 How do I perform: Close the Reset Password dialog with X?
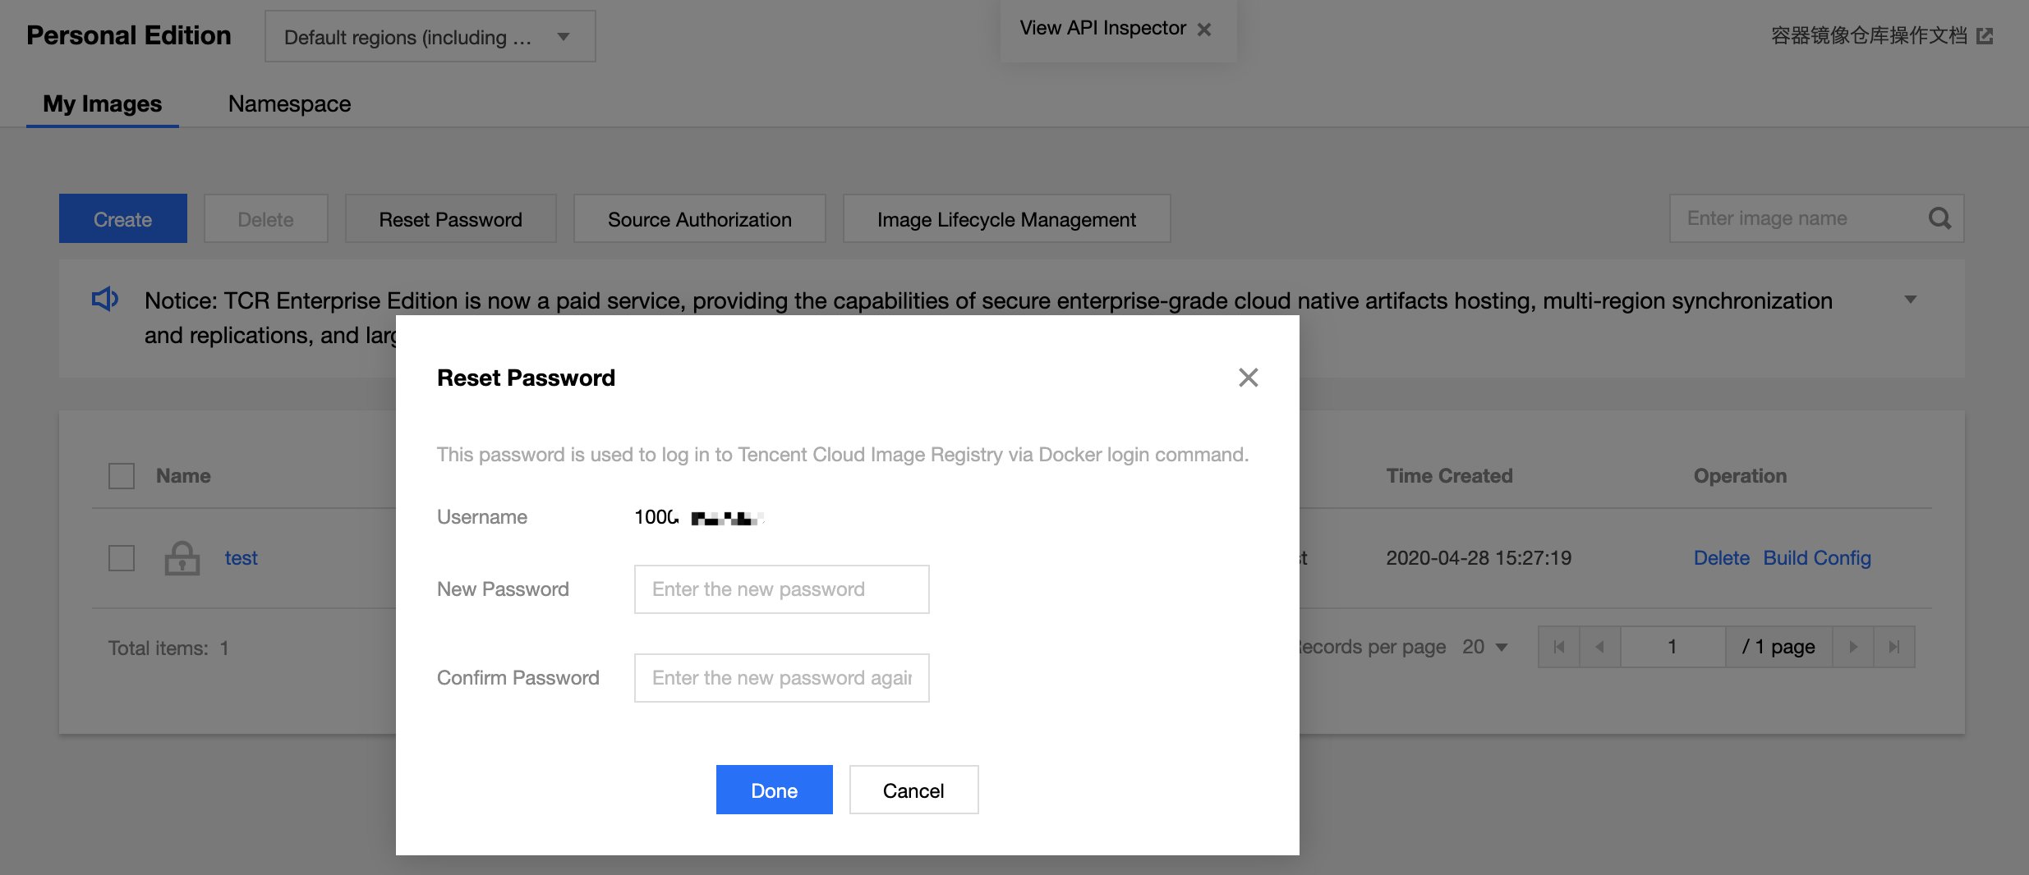[x=1248, y=378]
